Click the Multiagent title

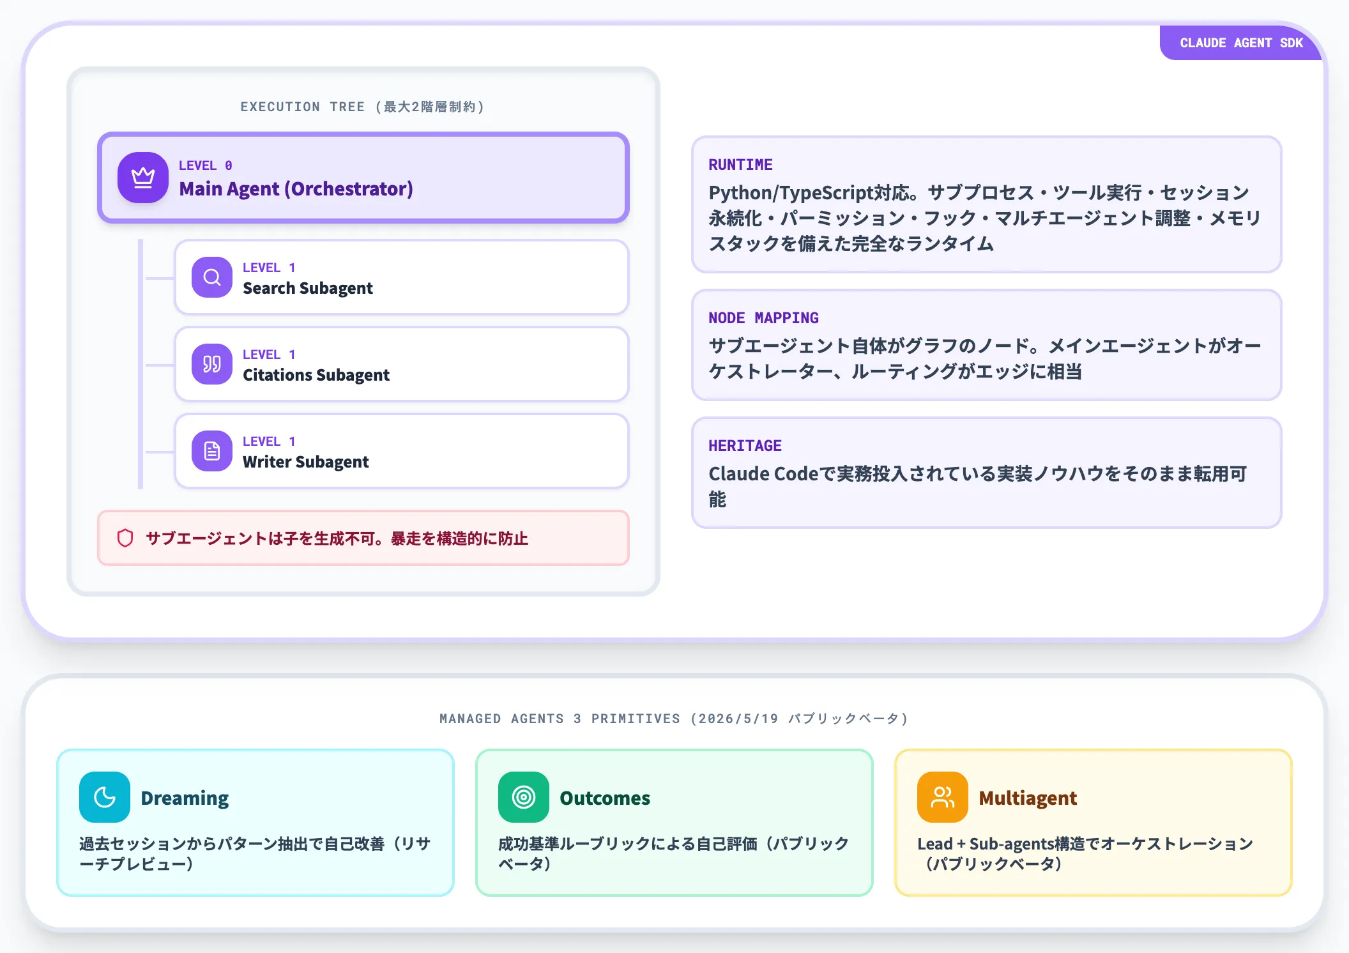click(x=1028, y=798)
